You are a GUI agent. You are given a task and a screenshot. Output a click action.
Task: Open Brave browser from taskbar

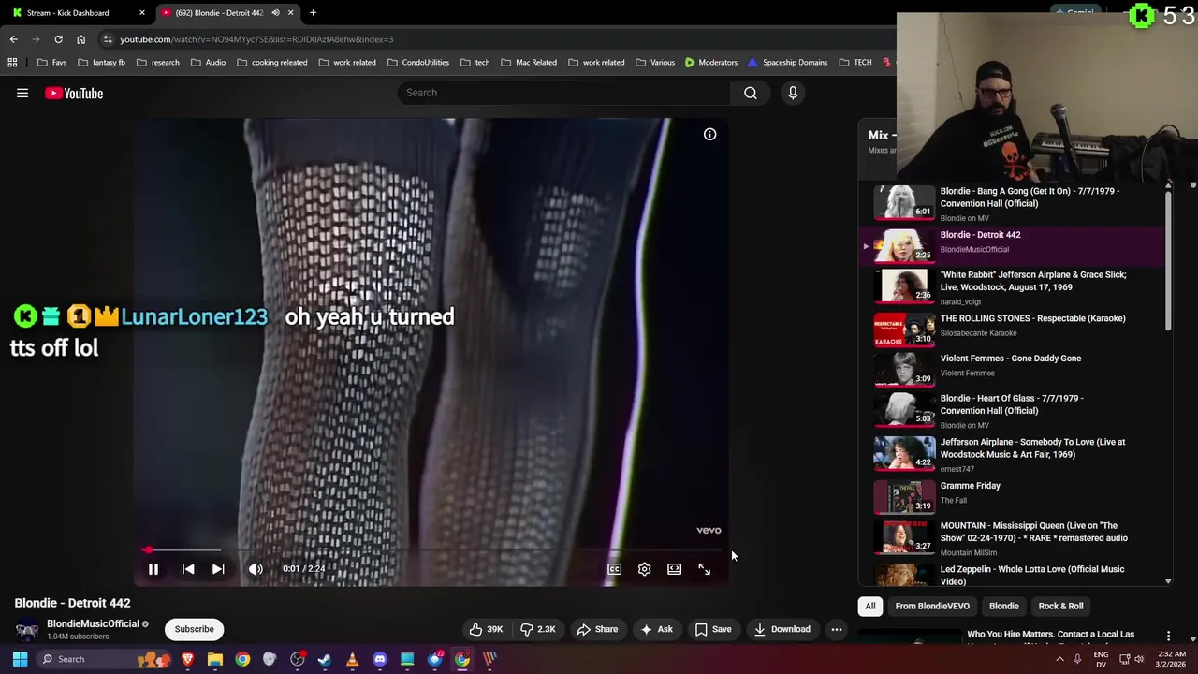pos(188,659)
